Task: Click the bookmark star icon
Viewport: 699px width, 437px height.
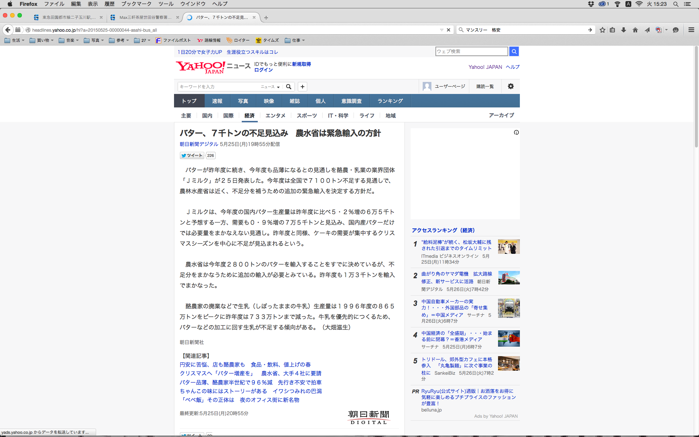Action: pos(602,30)
